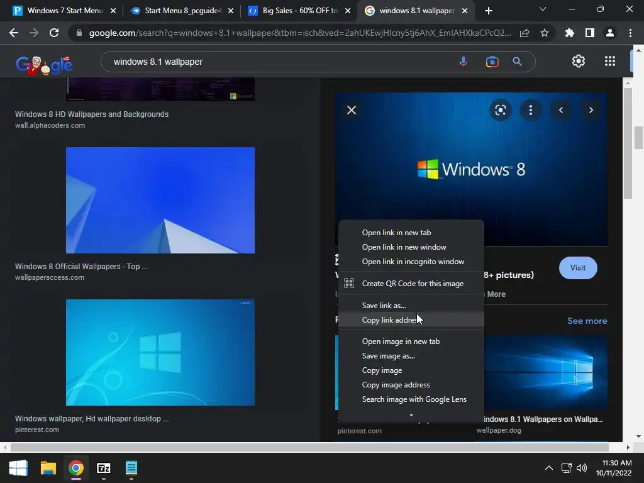Show next image in preview
This screenshot has width=644, height=483.
click(591, 110)
